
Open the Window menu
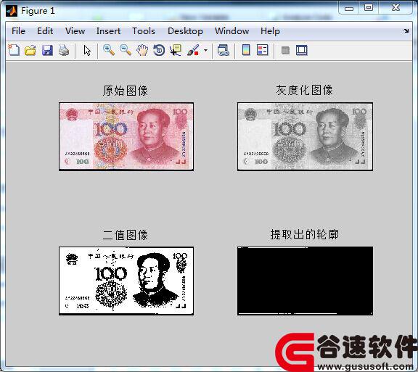[x=232, y=31]
